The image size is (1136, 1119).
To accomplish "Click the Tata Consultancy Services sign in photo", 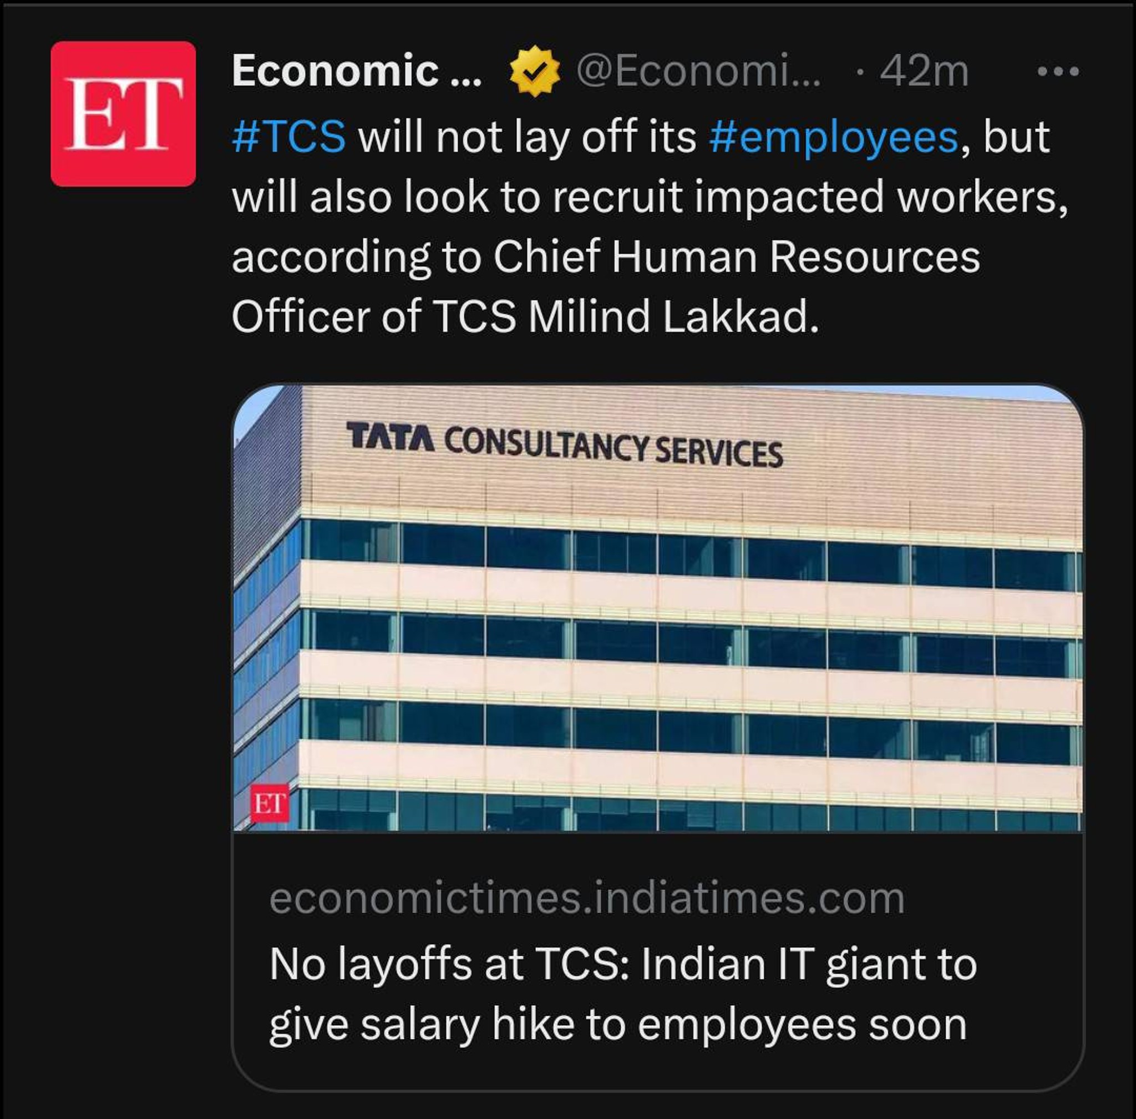I will (564, 445).
